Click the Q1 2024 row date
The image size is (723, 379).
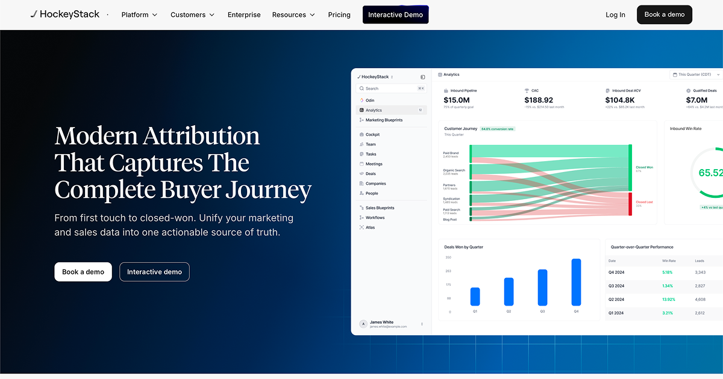[616, 313]
